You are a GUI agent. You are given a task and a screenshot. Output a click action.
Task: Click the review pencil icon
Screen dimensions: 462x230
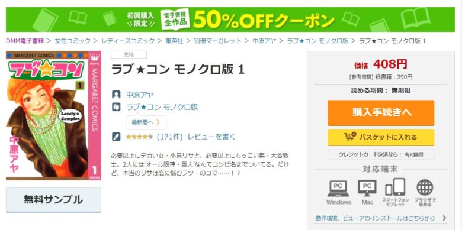(x=116, y=137)
